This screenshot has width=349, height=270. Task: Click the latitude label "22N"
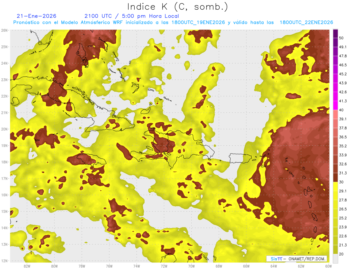click(x=4, y=96)
